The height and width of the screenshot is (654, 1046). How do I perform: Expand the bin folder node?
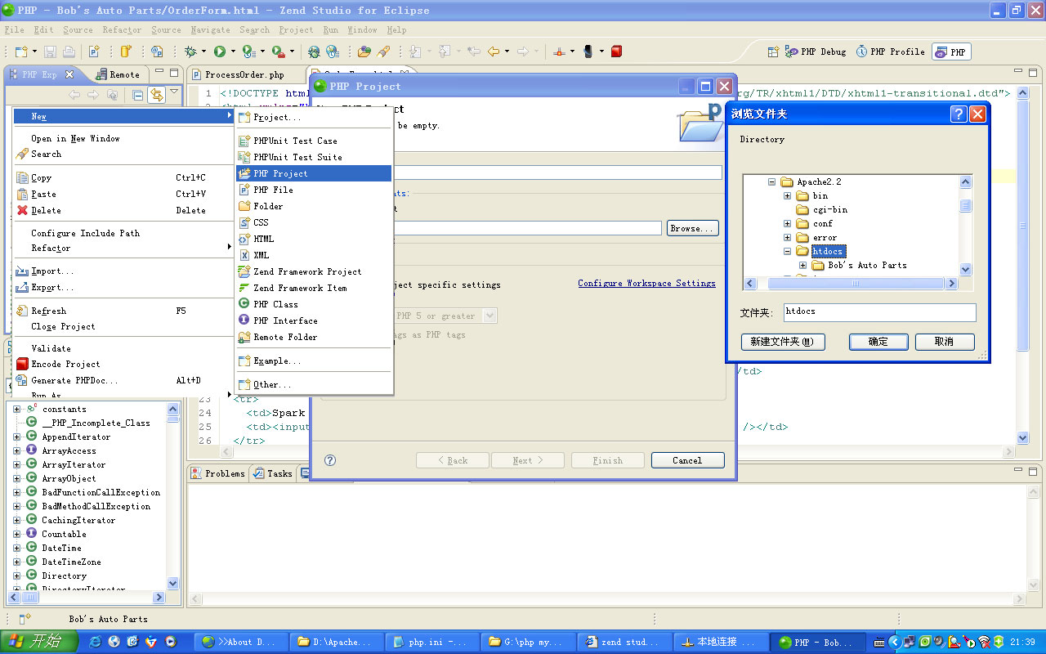[787, 196]
